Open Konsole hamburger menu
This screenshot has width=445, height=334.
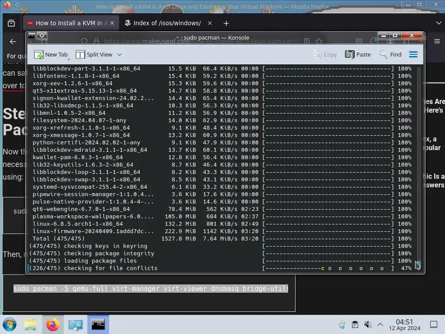[x=413, y=54]
